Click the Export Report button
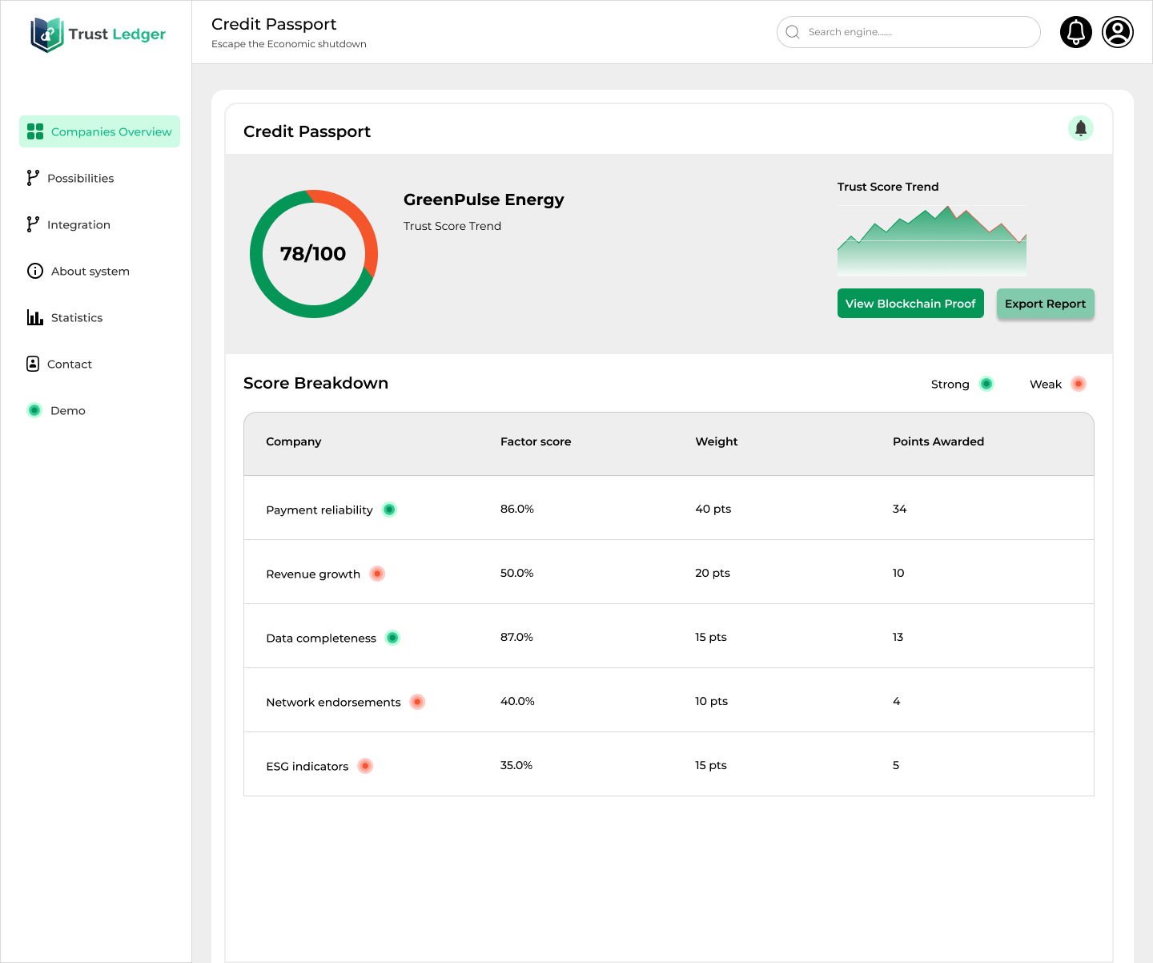The image size is (1153, 963). point(1045,304)
